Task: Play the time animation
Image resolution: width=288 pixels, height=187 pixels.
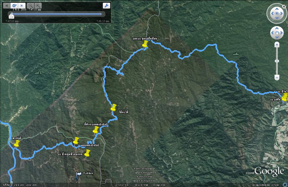Action: tap(14, 5)
